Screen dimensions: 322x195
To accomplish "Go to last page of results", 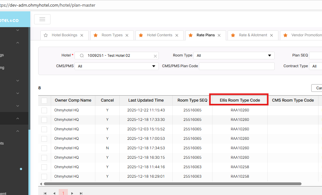I will click(81, 193).
